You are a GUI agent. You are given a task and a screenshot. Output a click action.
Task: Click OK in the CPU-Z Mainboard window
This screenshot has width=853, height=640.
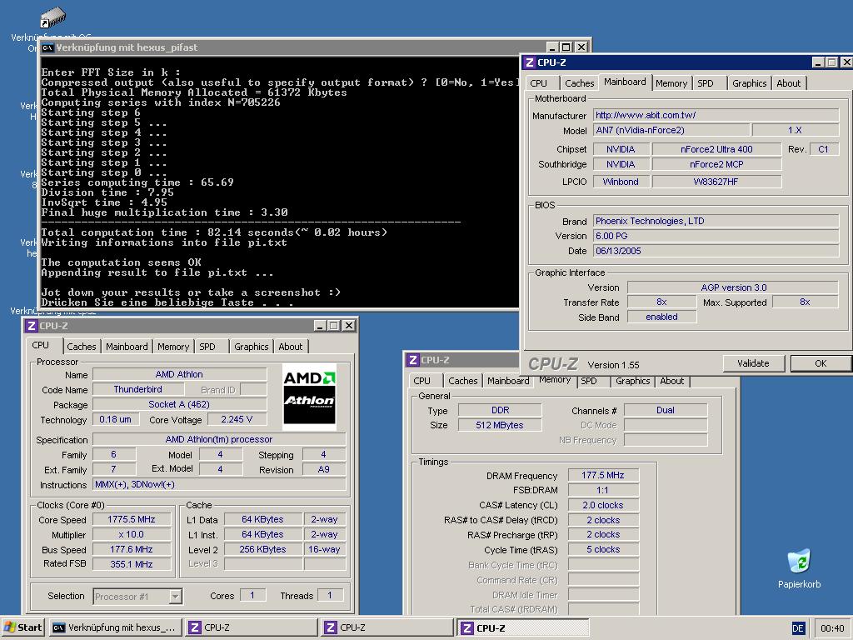(x=821, y=363)
